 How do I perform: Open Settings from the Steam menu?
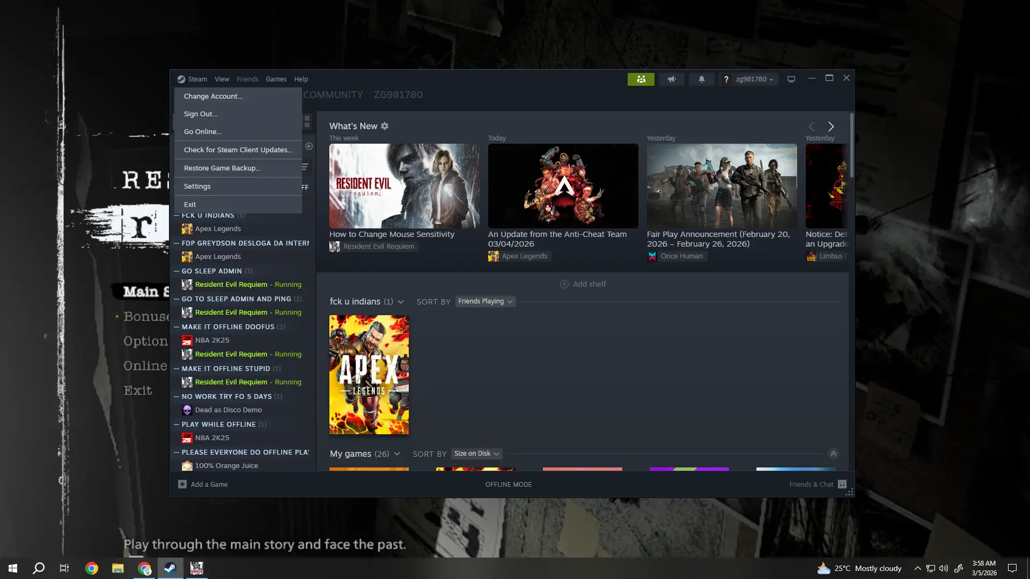pos(238,187)
